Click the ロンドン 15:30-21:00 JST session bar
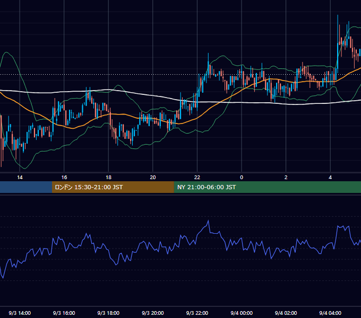The width and height of the screenshot is (361, 318). click(113, 187)
